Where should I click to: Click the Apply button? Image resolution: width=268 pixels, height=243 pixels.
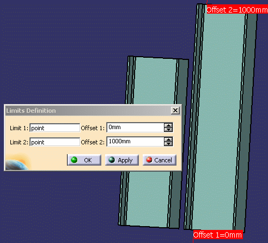[122, 160]
